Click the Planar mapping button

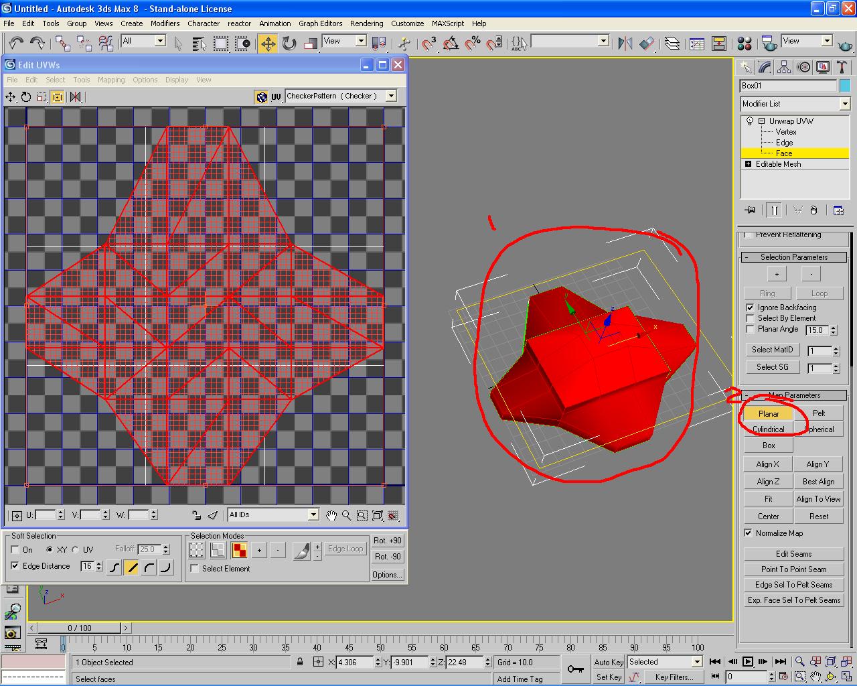769,413
